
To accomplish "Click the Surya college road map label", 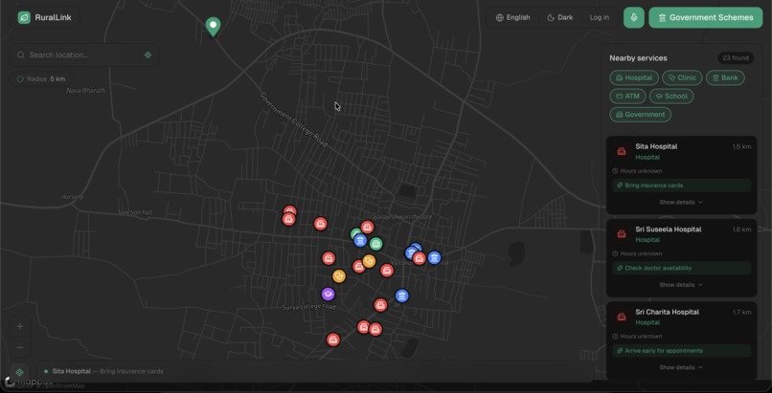I will (x=308, y=307).
